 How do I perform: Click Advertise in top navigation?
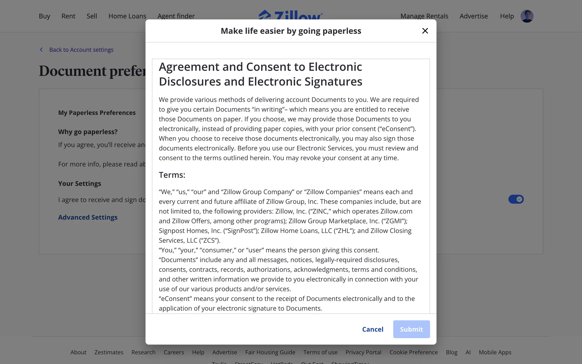click(x=473, y=16)
